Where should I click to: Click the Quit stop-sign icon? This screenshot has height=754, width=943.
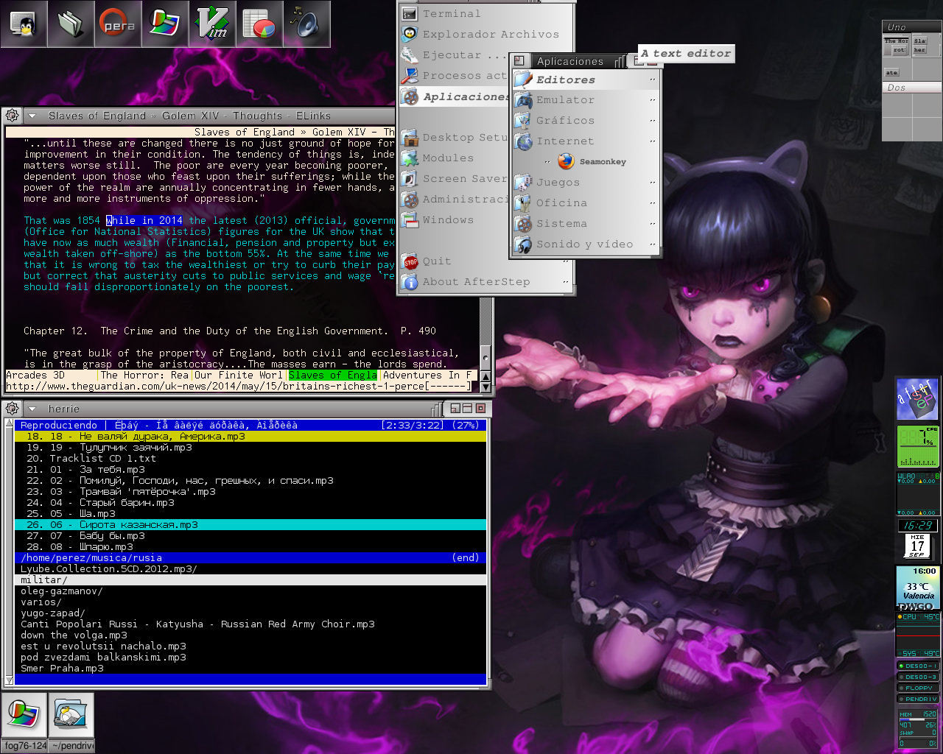[x=410, y=261]
